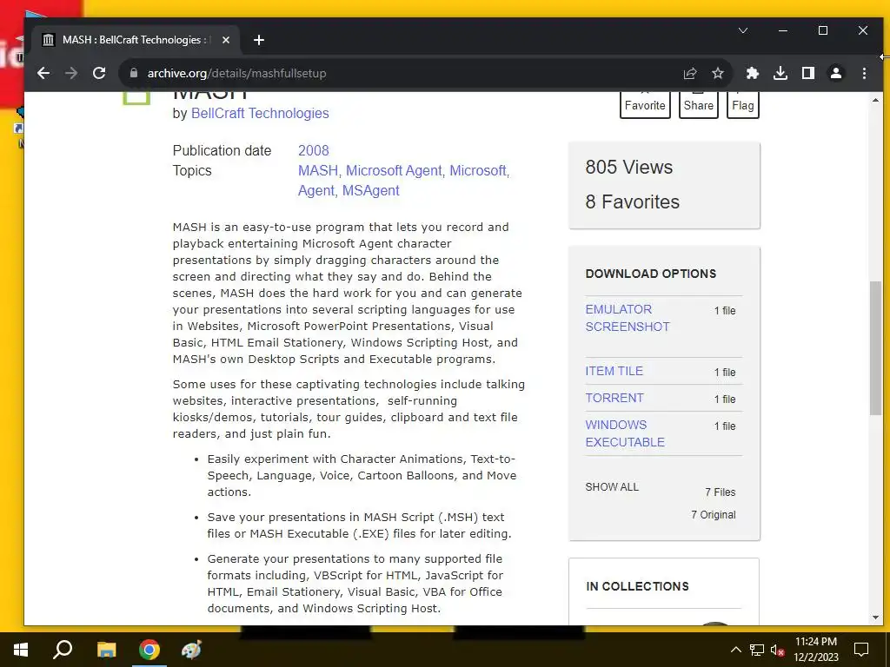Viewport: 890px width, 667px height.
Task: Download the WINDOWS EXECUTABLE file
Action: point(624,433)
